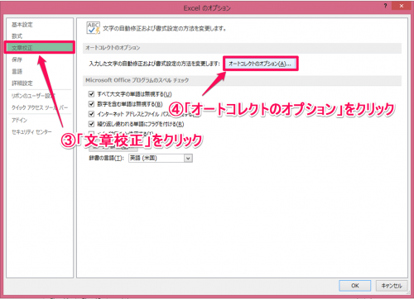Click the OK button
414x299 pixels.
[x=355, y=286]
